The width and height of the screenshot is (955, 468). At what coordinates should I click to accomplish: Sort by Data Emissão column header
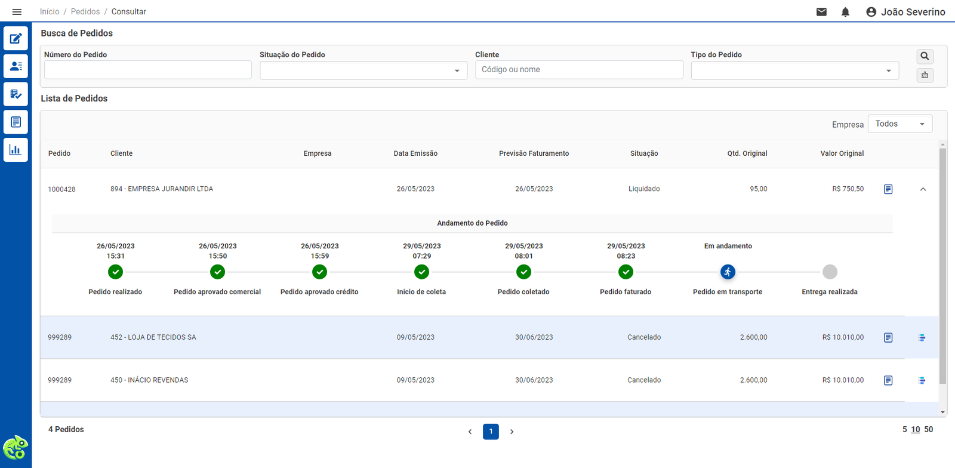point(415,153)
